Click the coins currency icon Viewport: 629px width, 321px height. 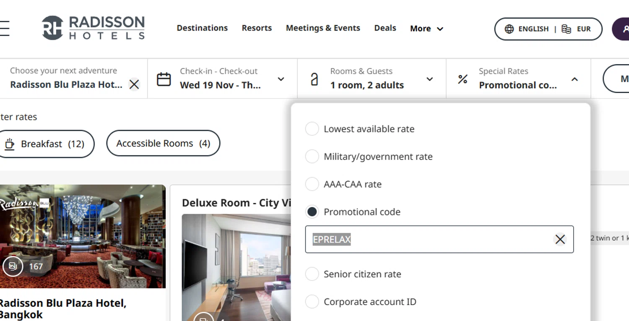(x=566, y=29)
